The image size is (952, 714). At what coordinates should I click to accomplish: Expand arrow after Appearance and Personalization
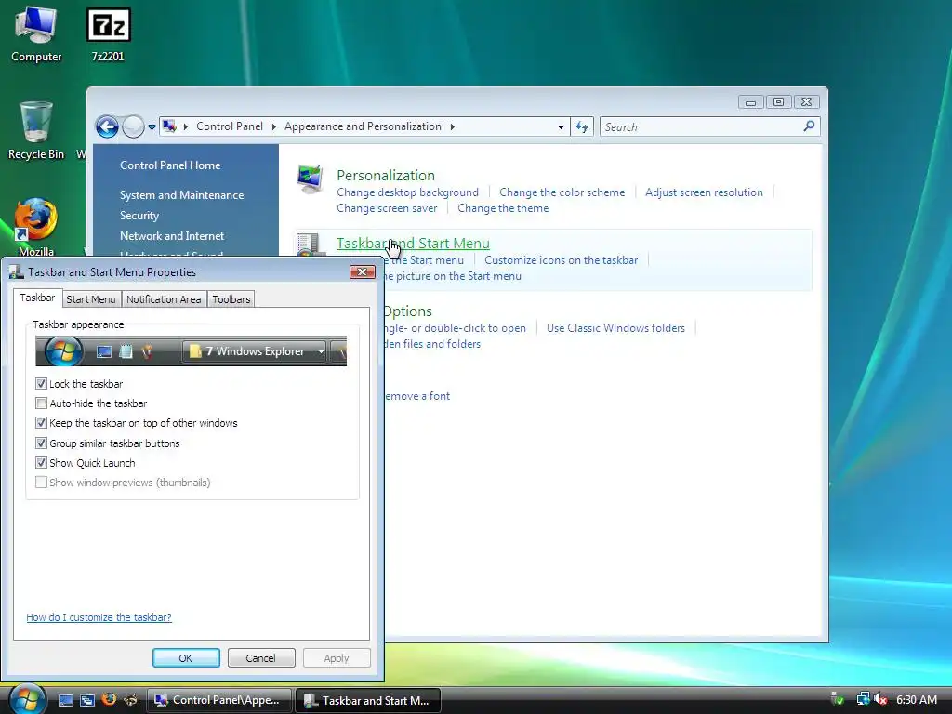click(x=453, y=126)
